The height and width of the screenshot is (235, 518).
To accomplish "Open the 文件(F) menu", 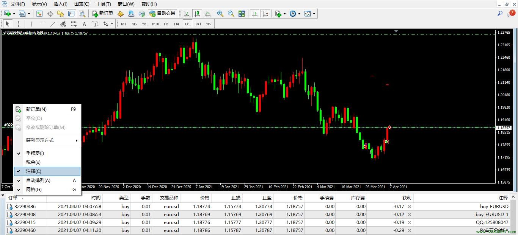I will 18,4.
